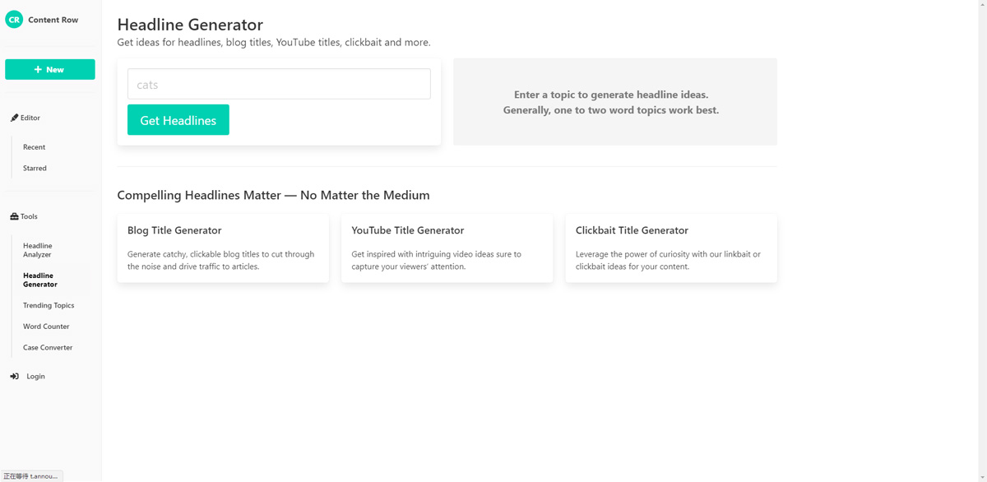987x482 pixels.
Task: Click the Login text link
Action: 35,376
